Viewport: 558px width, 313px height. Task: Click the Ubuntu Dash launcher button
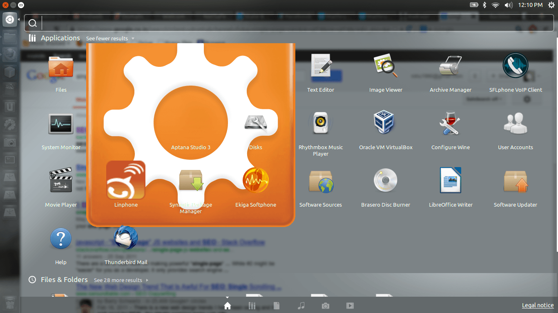click(x=10, y=20)
